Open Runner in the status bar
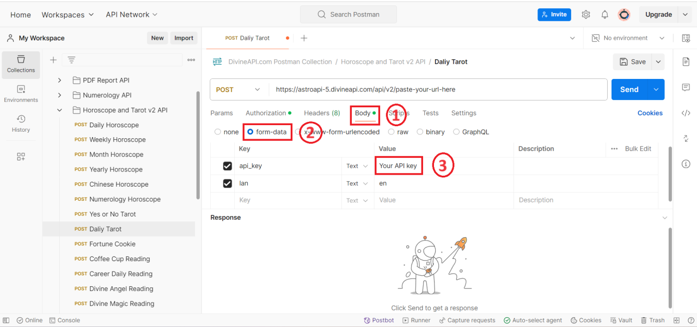The image size is (697, 327). (x=416, y=320)
